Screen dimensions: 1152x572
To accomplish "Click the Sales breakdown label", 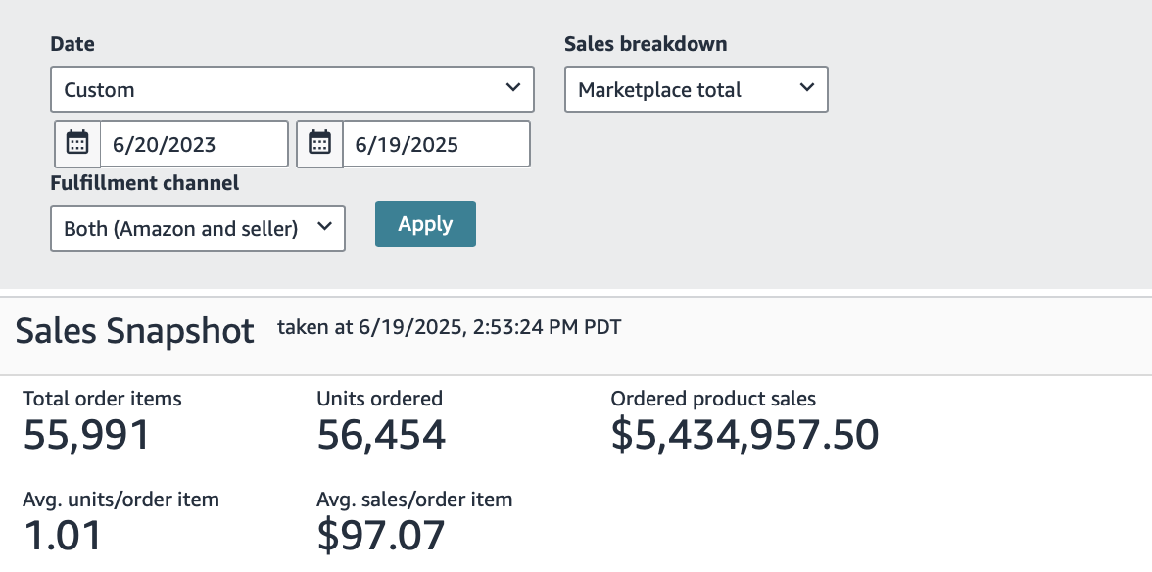I will pos(646,44).
